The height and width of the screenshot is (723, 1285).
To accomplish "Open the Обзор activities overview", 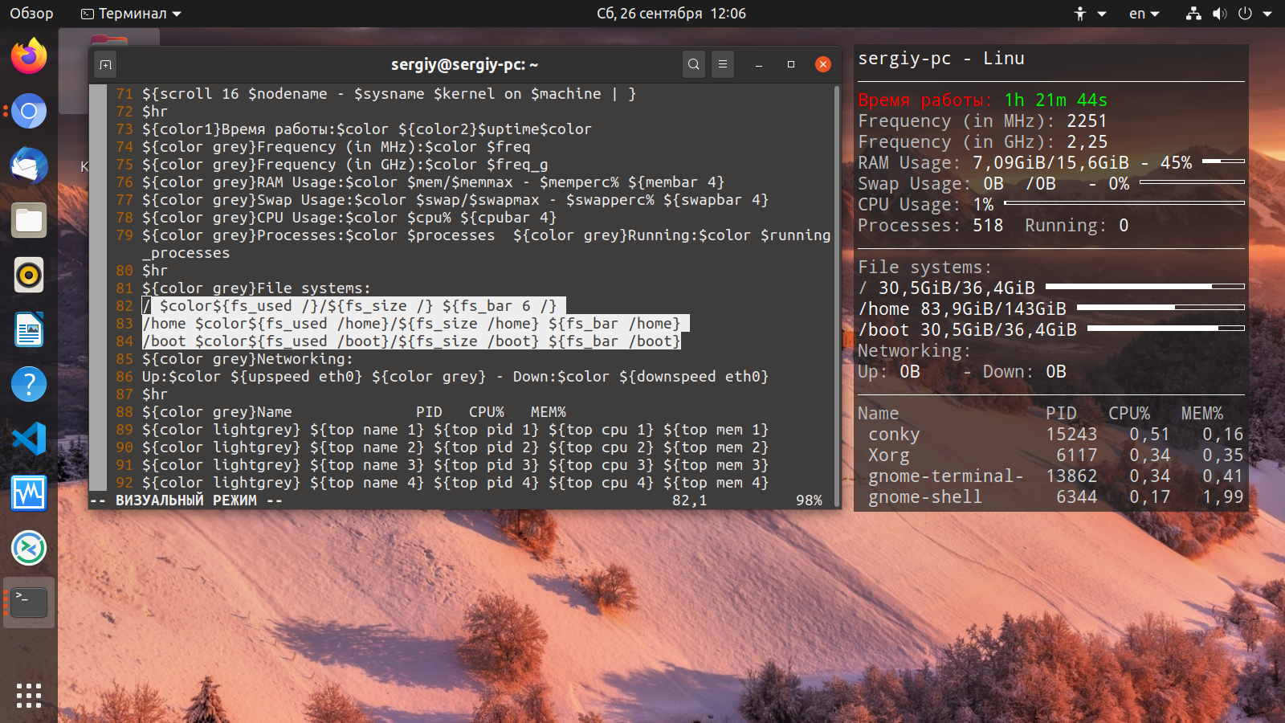I will point(31,14).
